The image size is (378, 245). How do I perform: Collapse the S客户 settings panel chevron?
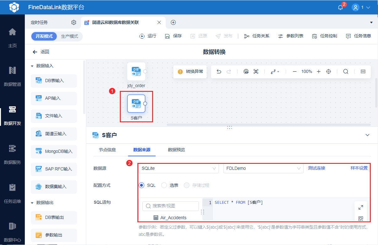pos(368,135)
